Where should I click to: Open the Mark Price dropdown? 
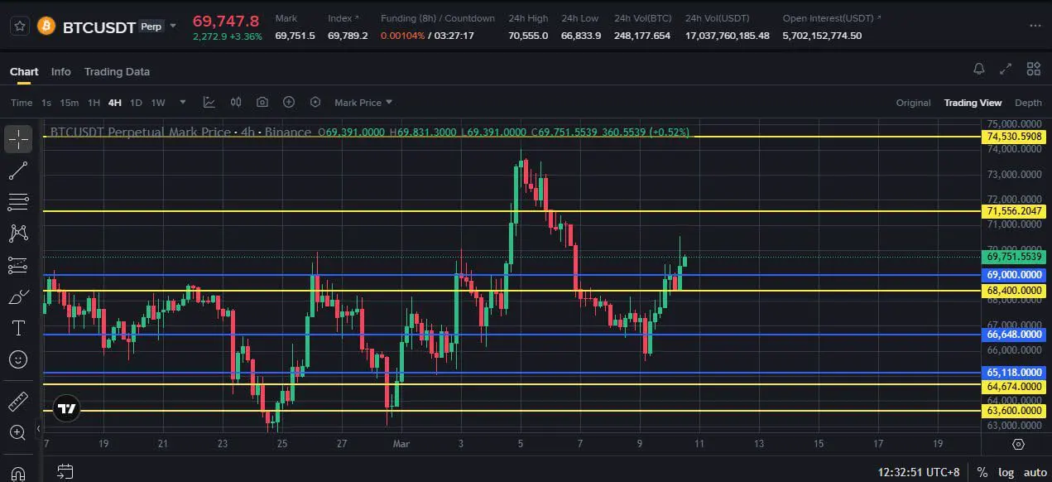(x=363, y=103)
